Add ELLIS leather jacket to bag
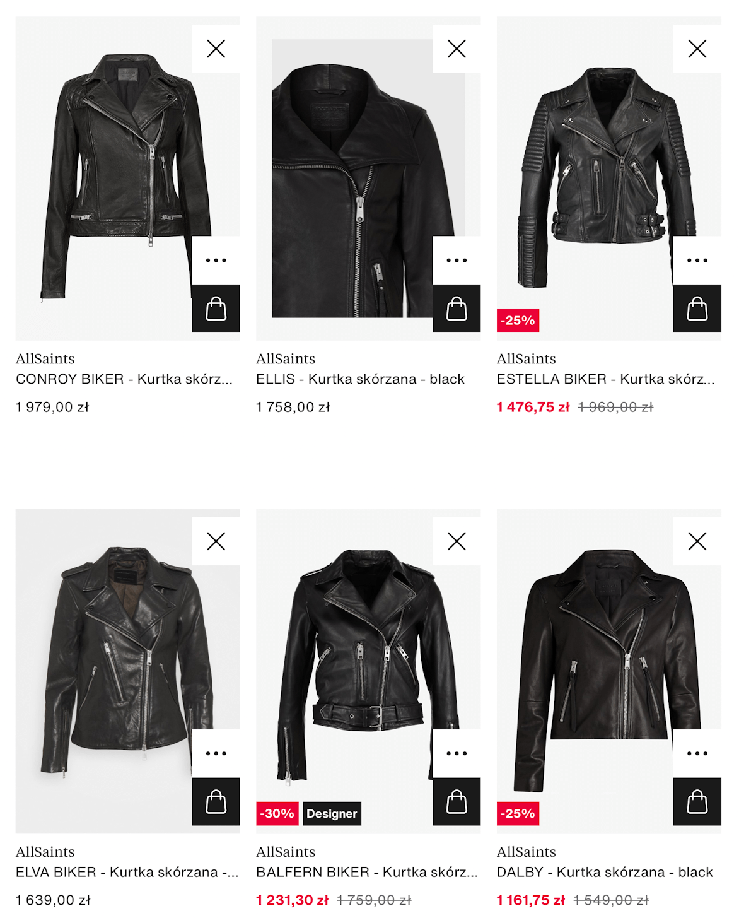 [457, 309]
